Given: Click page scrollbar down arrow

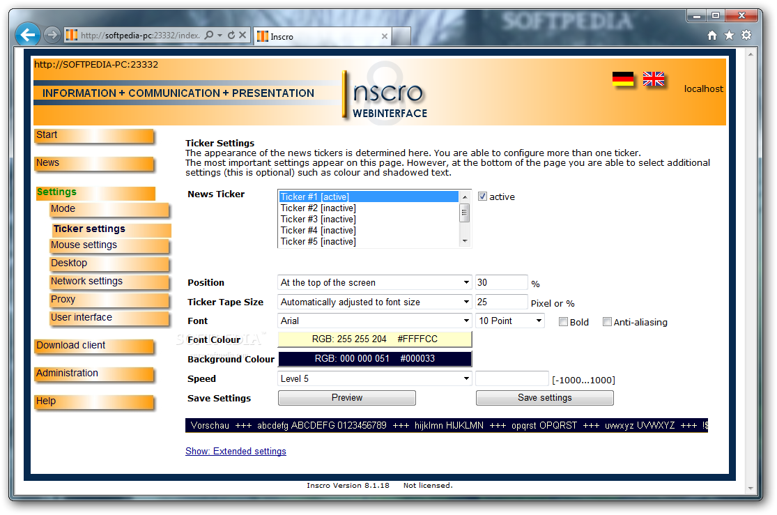Looking at the screenshot, I should [751, 489].
